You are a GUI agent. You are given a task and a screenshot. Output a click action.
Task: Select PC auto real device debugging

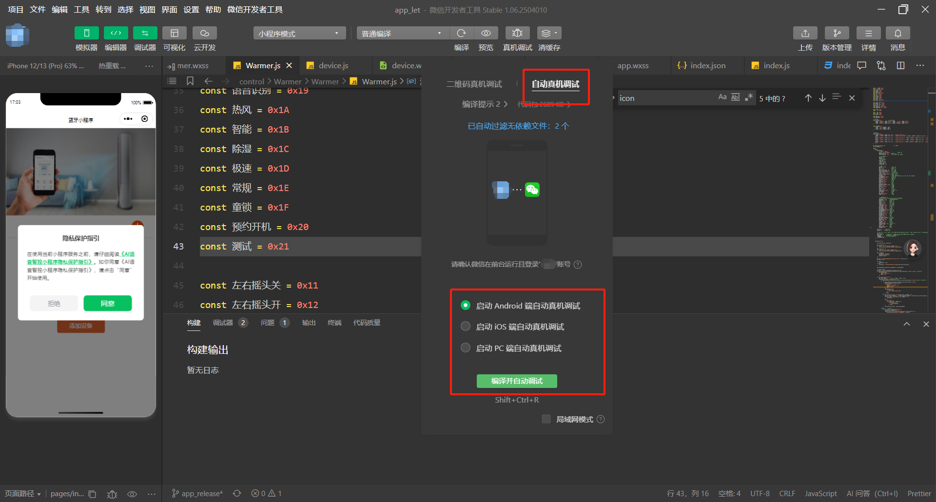466,348
